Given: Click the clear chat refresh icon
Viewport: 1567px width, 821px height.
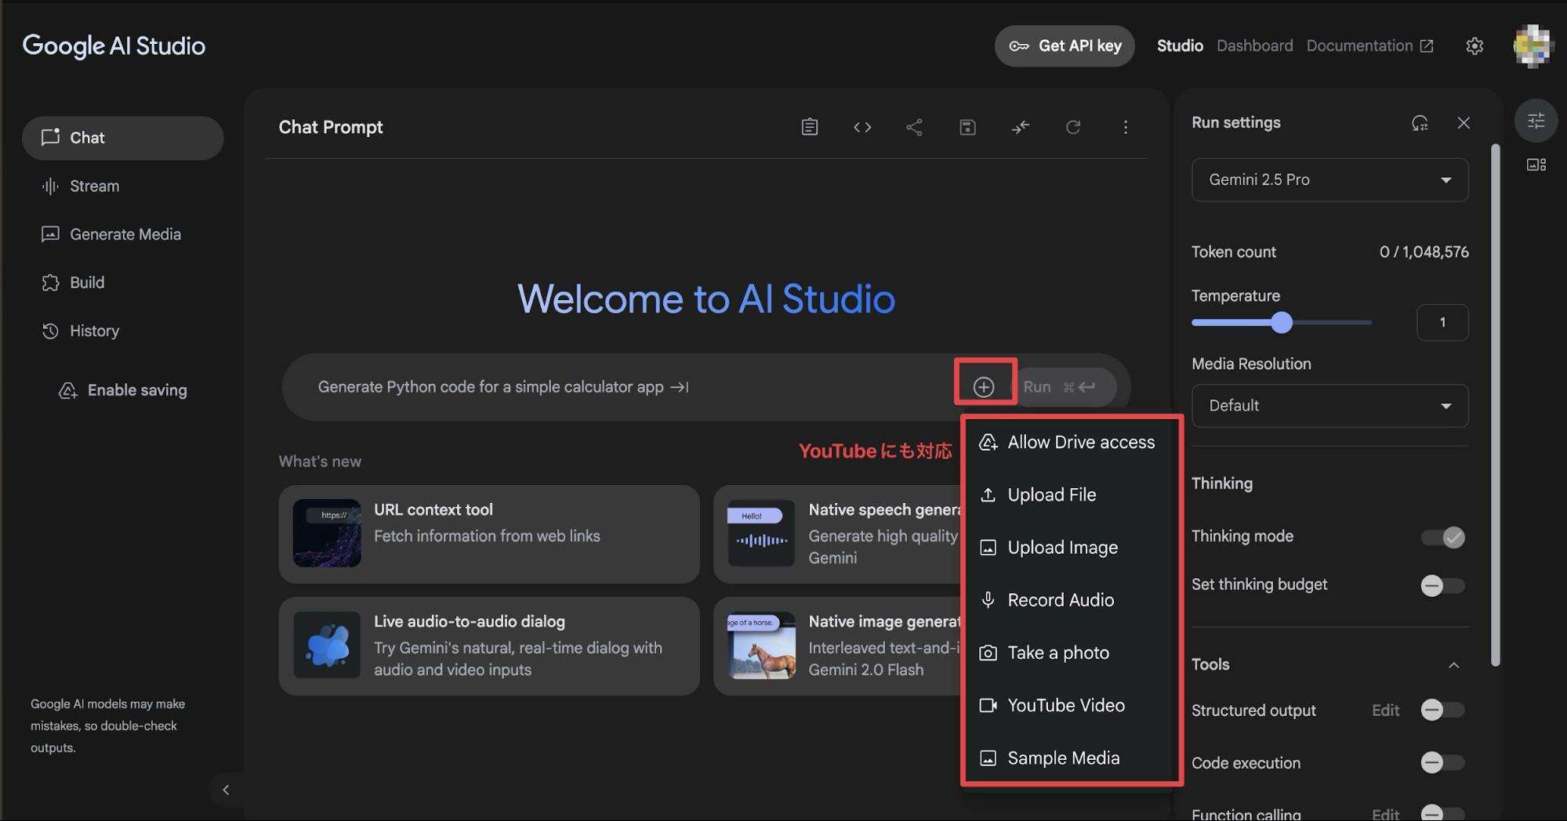Looking at the screenshot, I should click(x=1073, y=127).
